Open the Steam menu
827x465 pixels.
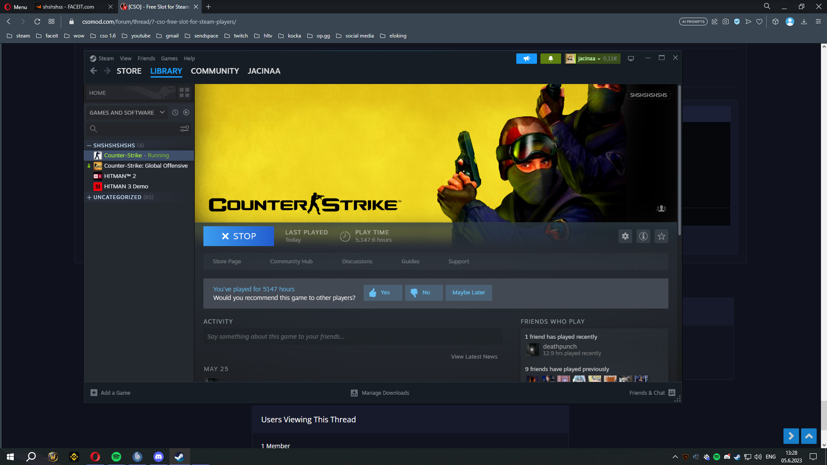(x=106, y=59)
